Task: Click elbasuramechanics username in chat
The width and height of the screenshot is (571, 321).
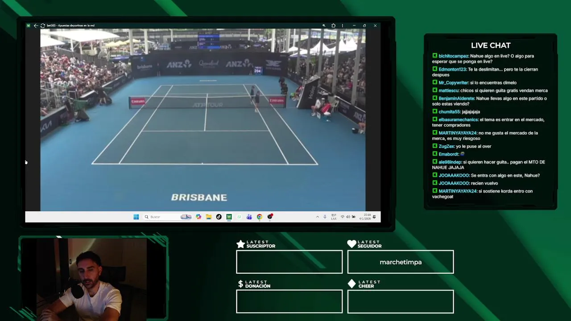Action: click(459, 120)
